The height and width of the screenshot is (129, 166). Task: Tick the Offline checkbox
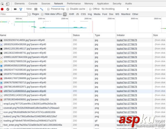pyautogui.click(x=90, y=9)
